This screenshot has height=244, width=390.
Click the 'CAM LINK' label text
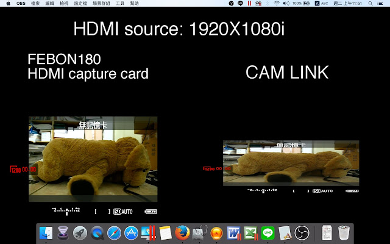287,72
